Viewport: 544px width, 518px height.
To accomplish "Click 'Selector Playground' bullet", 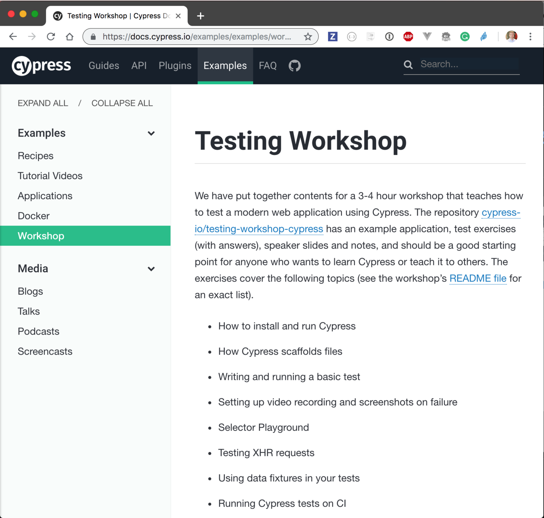I will [x=264, y=427].
